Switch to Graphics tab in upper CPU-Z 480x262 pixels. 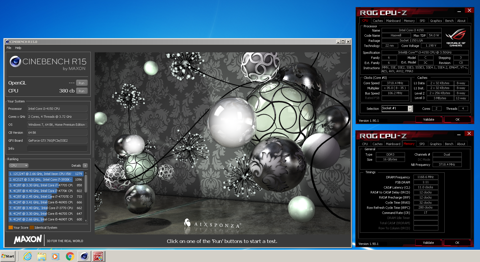436,21
